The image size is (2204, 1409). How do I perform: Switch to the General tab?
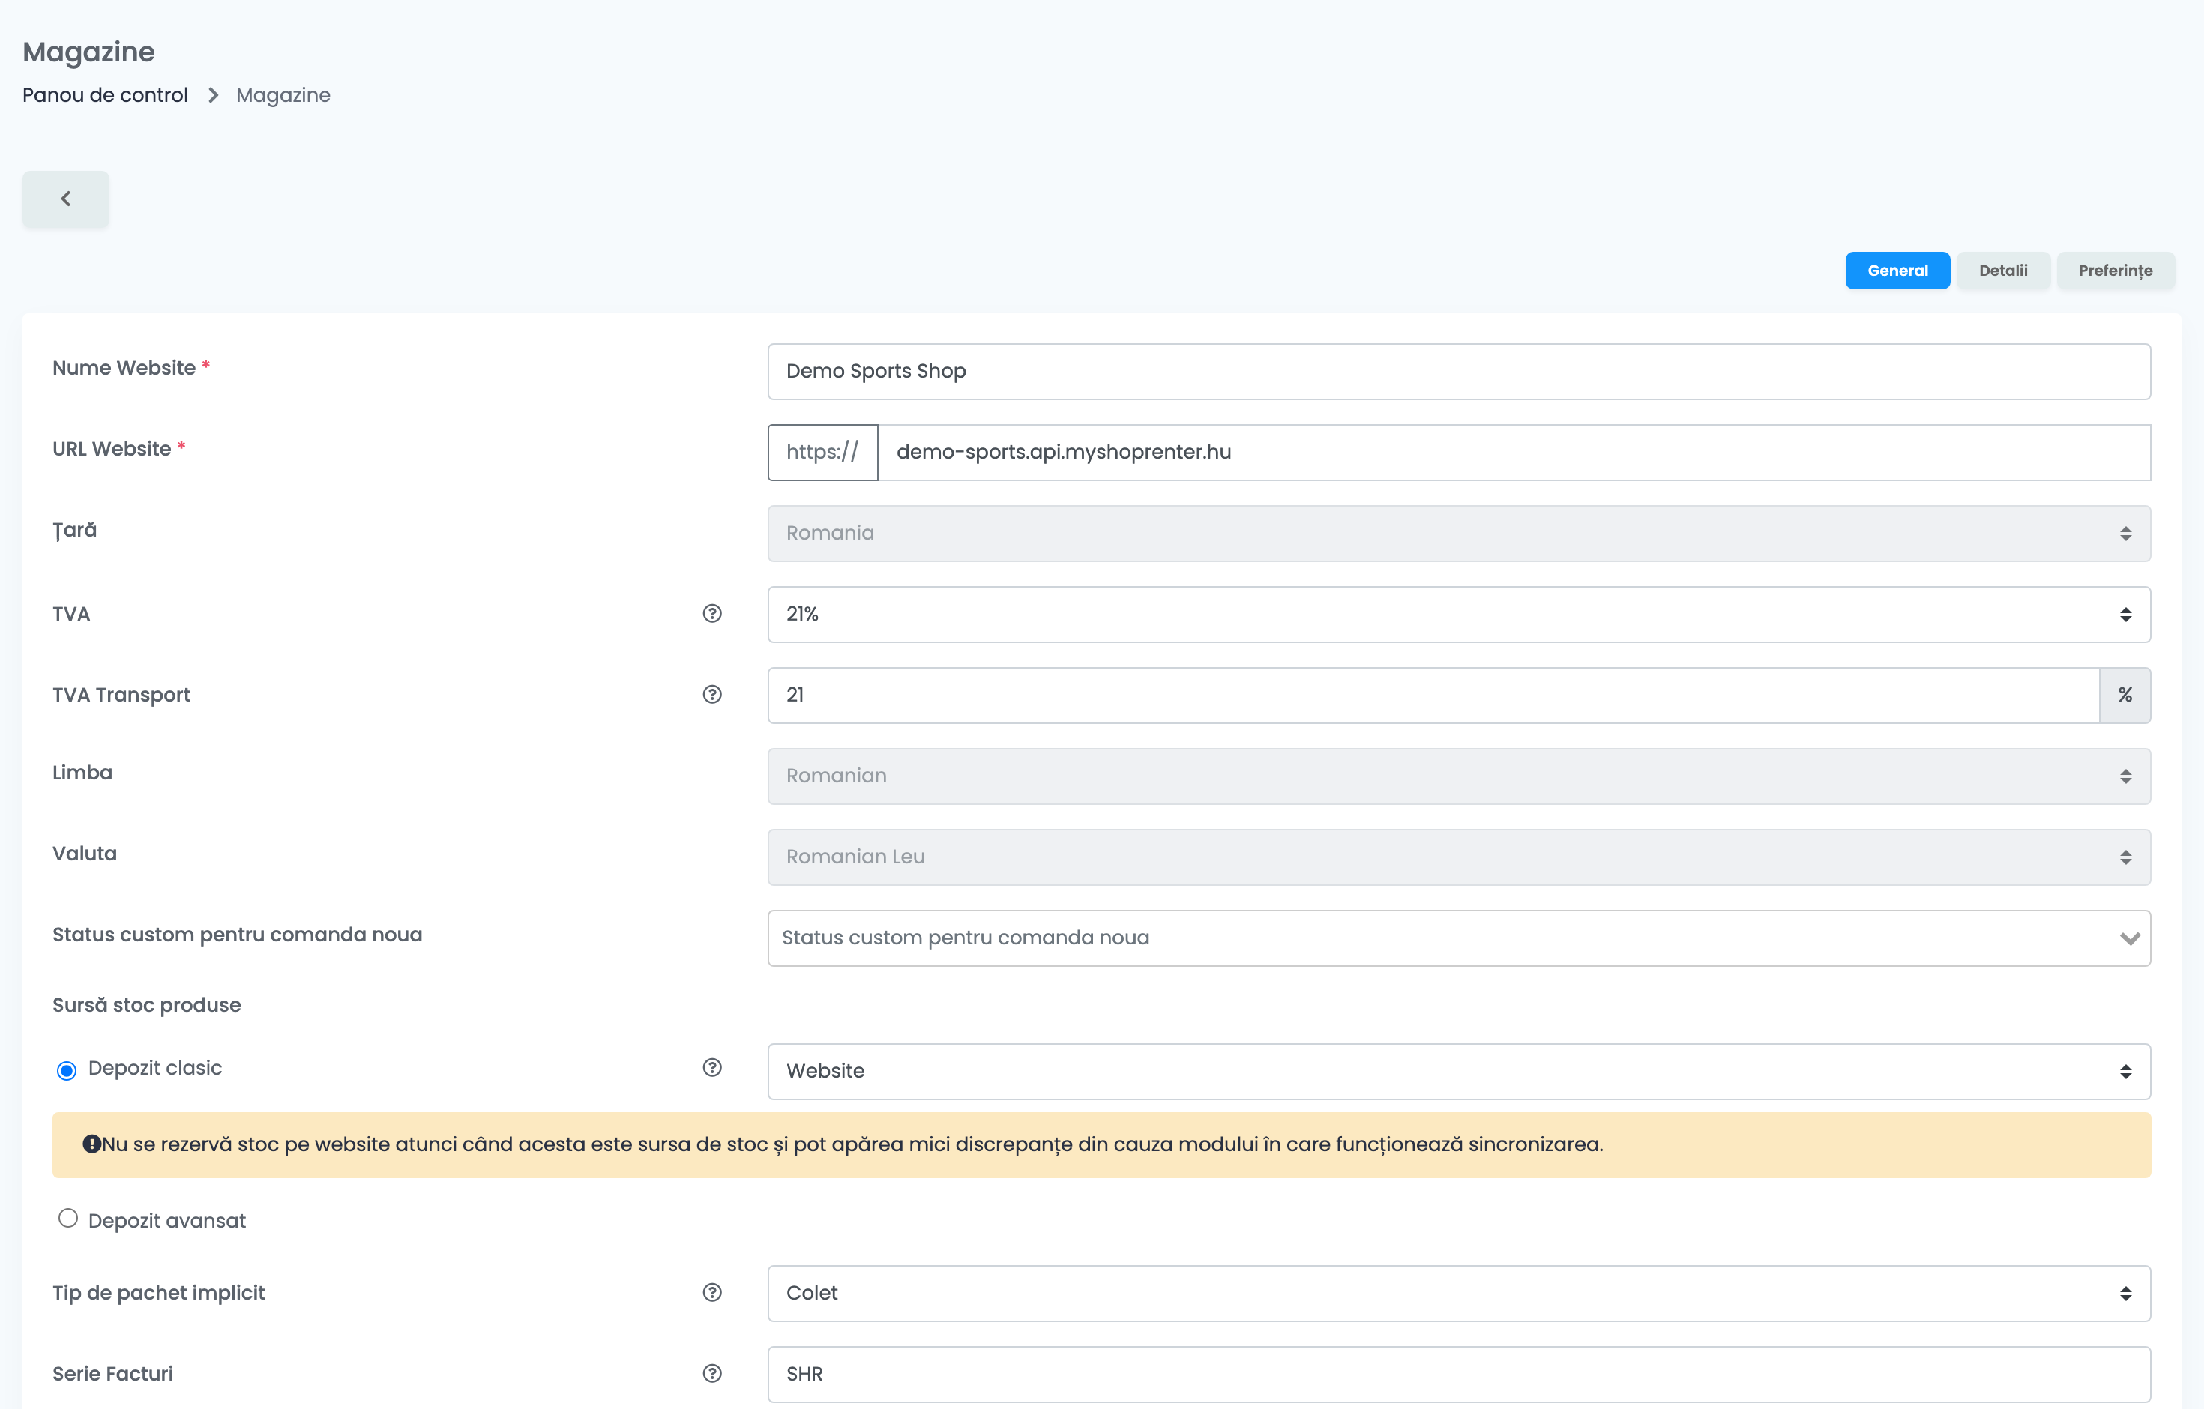point(1897,271)
